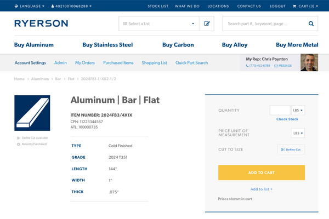Open Buy Alloy category
This screenshot has height=219, width=329.
pyautogui.click(x=235, y=45)
